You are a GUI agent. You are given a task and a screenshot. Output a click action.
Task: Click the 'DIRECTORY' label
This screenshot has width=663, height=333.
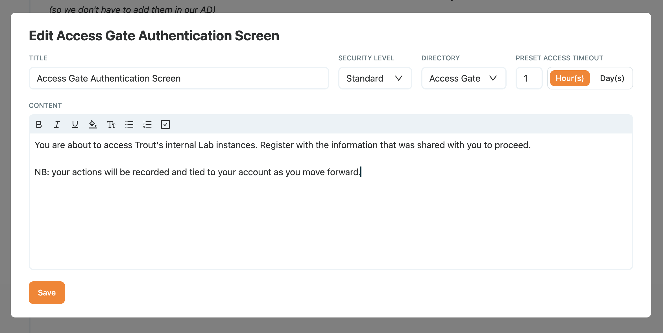coord(440,58)
